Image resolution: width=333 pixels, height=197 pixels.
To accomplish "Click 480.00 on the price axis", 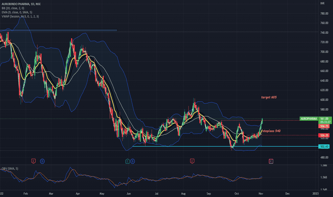I will click(x=324, y=157).
